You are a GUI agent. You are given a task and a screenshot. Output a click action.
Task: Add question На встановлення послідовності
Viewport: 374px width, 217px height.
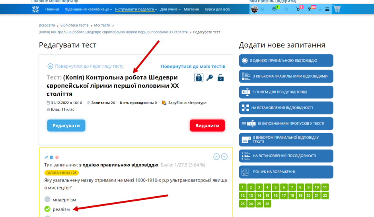(x=286, y=156)
